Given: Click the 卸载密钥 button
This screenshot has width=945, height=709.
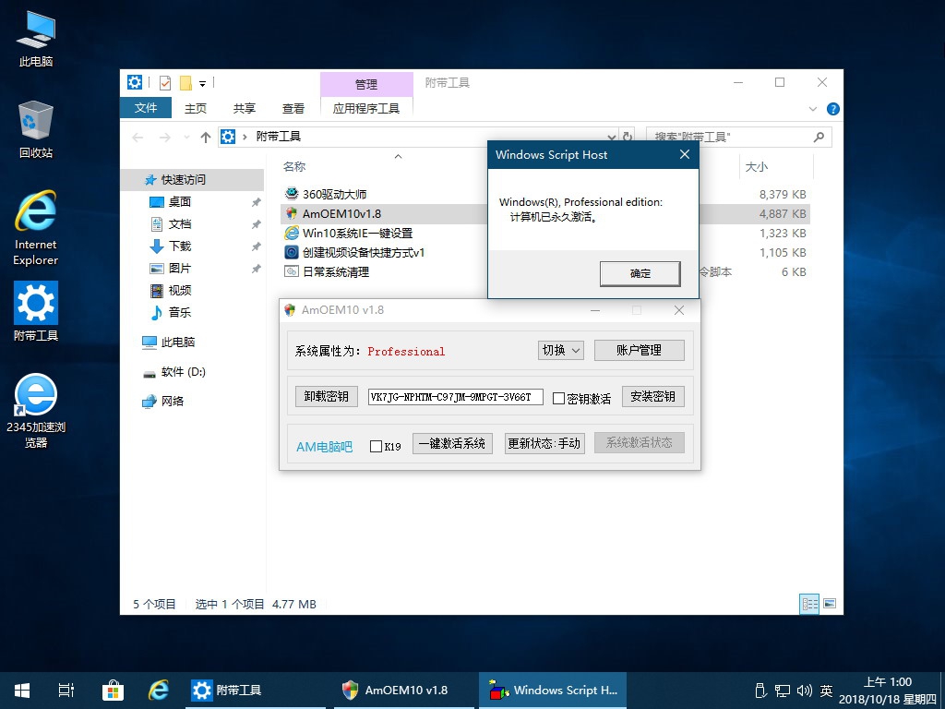Looking at the screenshot, I should click(x=327, y=396).
